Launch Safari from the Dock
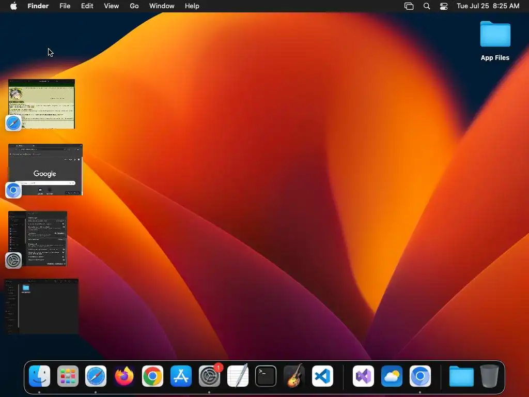 click(x=96, y=376)
